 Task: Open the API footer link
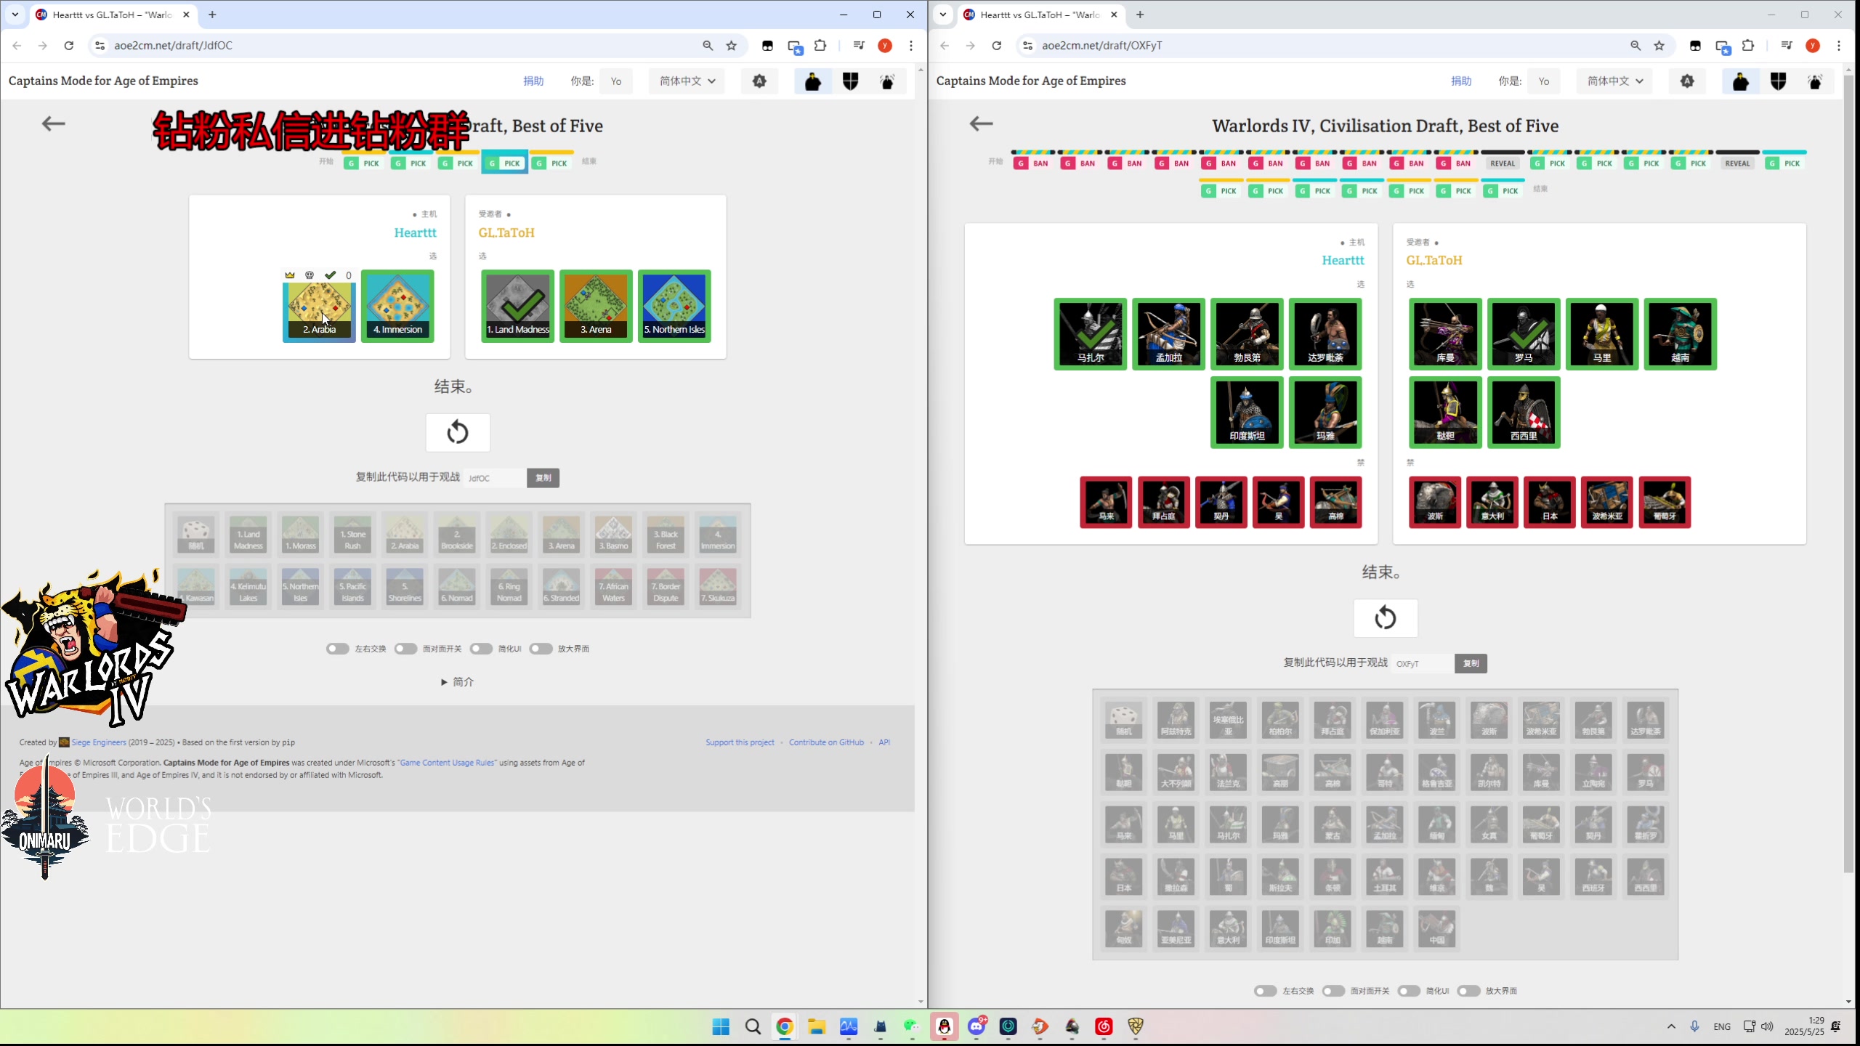pos(884,742)
